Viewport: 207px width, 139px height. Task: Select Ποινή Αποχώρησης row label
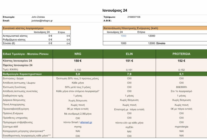14,104
